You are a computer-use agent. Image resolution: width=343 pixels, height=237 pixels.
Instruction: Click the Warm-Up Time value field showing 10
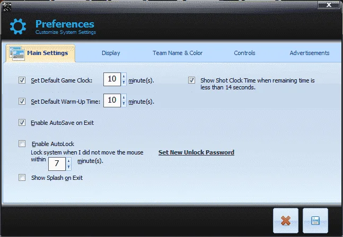[x=112, y=101]
